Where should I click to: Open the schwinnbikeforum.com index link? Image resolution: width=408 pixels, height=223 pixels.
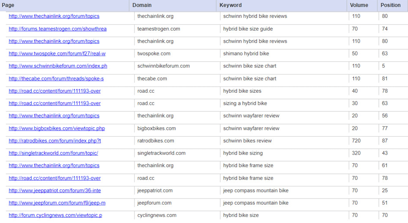coord(58,66)
